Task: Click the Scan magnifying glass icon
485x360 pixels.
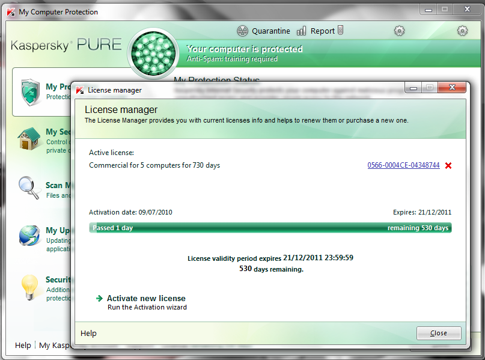Action: 29,188
